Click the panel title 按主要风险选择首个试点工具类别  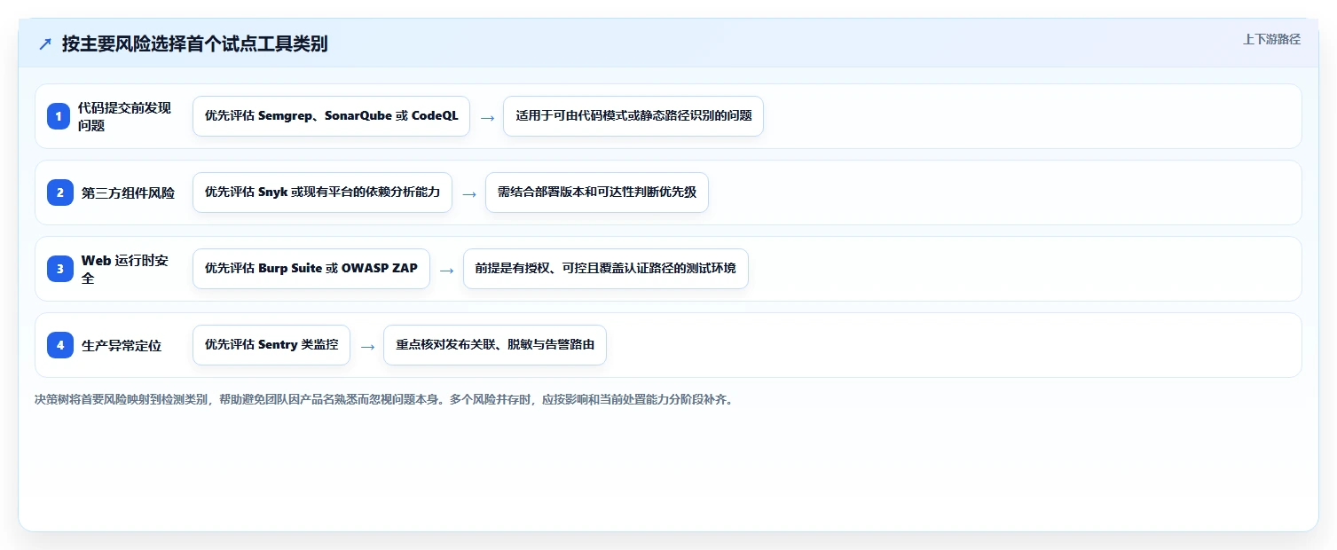coord(195,43)
